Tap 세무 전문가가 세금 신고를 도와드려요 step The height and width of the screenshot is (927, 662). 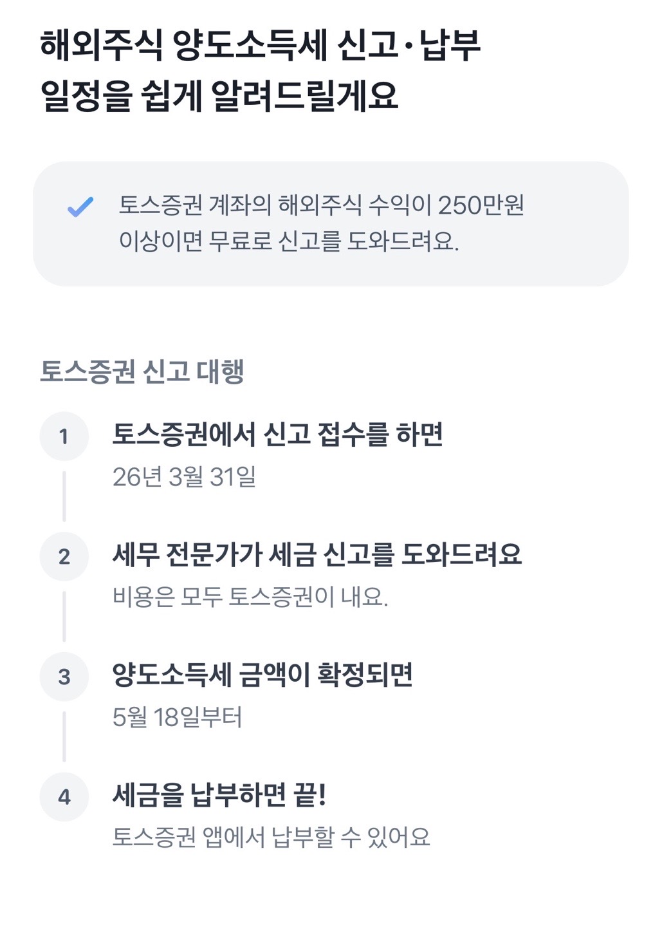click(317, 554)
